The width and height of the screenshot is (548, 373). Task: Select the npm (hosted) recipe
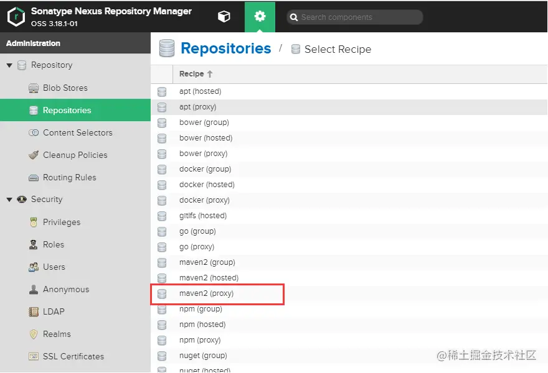pyautogui.click(x=349, y=325)
